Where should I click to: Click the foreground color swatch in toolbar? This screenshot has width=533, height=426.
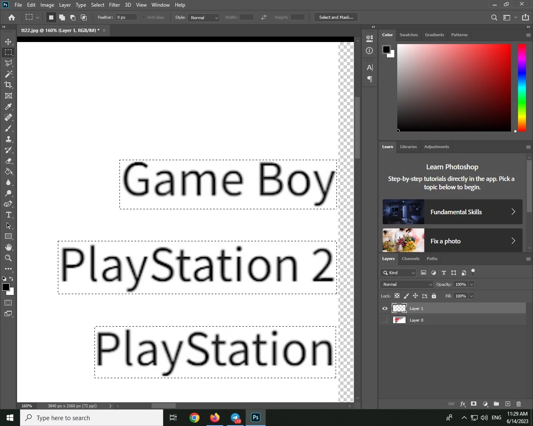tap(6, 287)
